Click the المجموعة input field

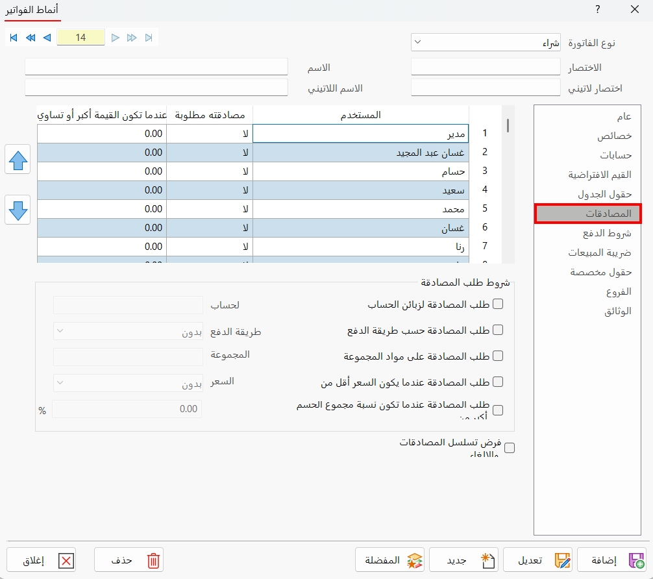pyautogui.click(x=128, y=357)
